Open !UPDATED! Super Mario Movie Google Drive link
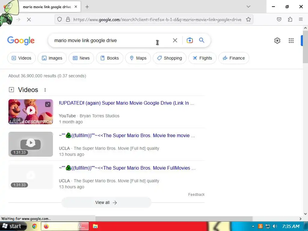This screenshot has width=308, height=231. pos(127,103)
